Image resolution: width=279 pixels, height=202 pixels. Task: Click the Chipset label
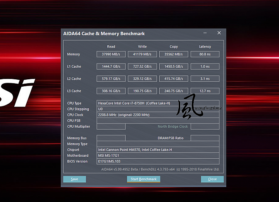tap(73, 150)
